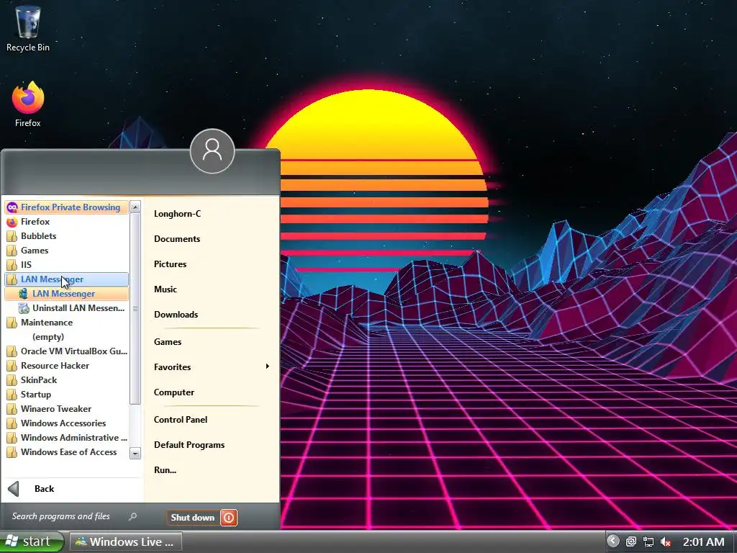Click the Shut down button

click(x=193, y=518)
